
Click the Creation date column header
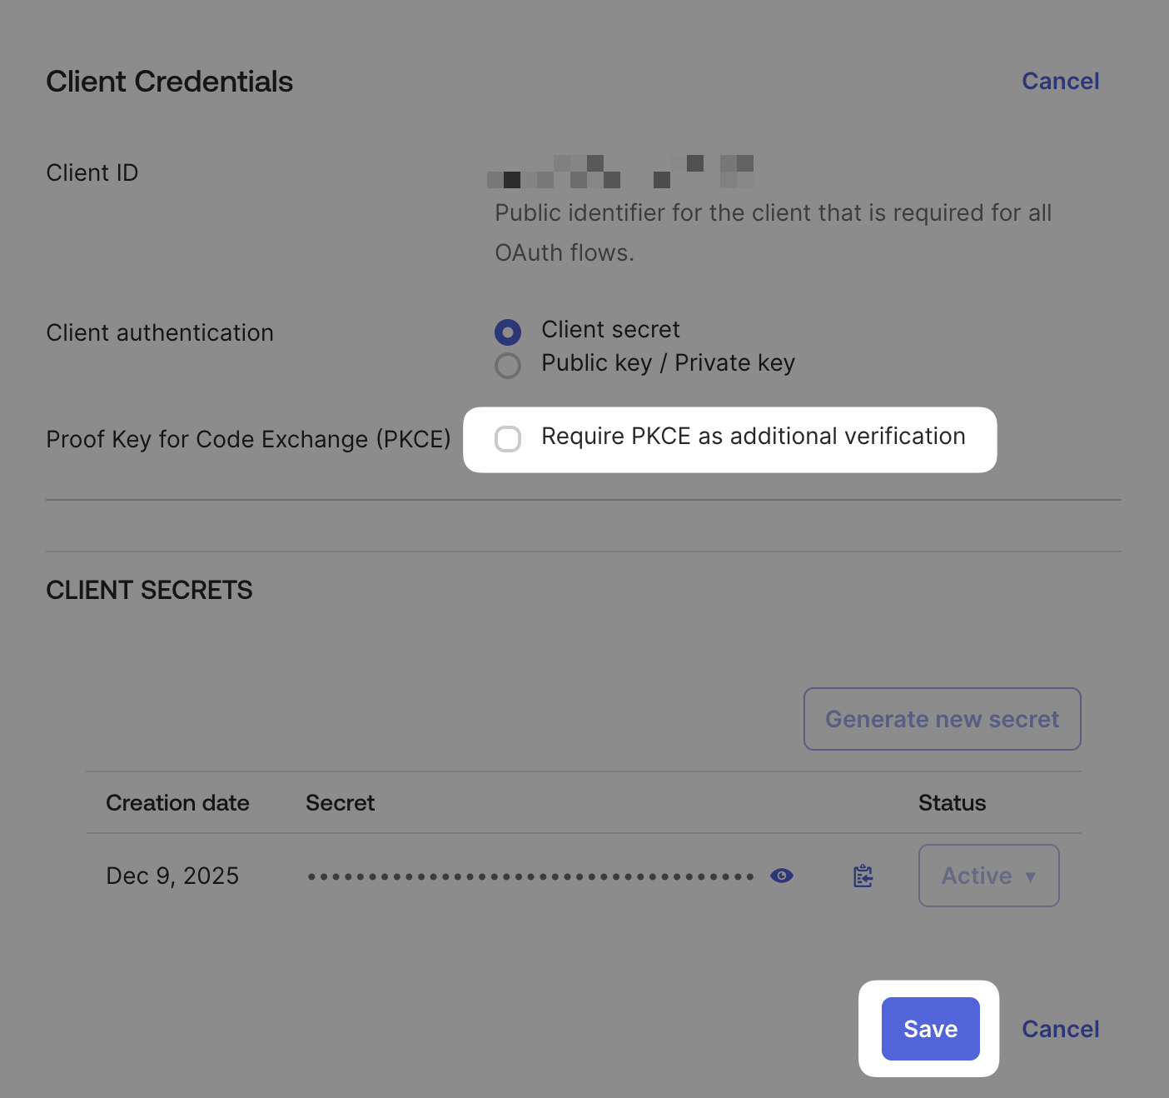tap(177, 802)
